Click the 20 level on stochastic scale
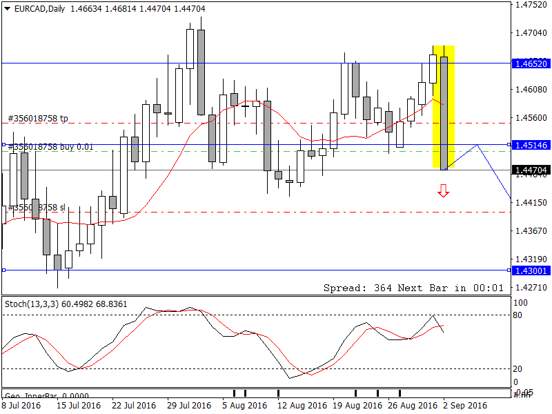Image resolution: width=552 pixels, height=414 pixels. (x=517, y=369)
